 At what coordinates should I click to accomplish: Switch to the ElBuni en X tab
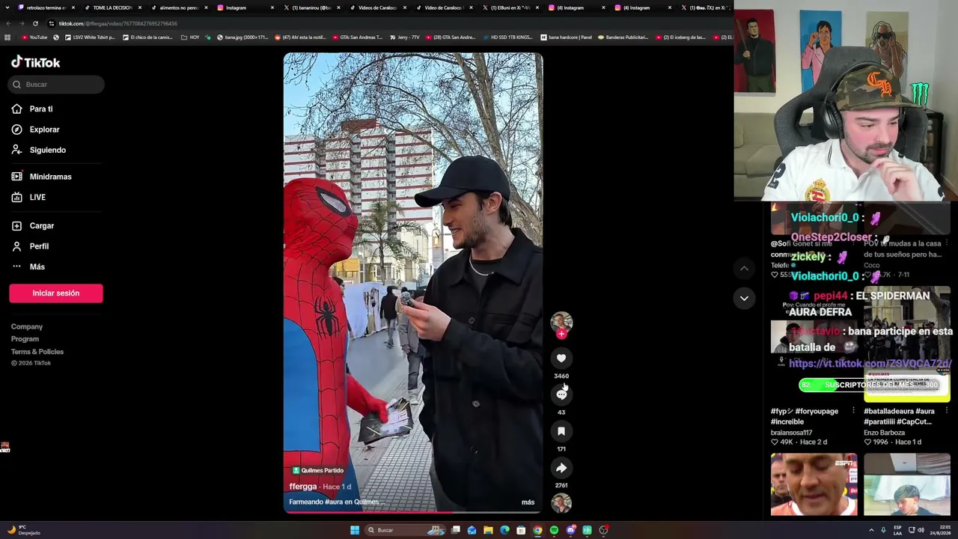click(x=510, y=7)
